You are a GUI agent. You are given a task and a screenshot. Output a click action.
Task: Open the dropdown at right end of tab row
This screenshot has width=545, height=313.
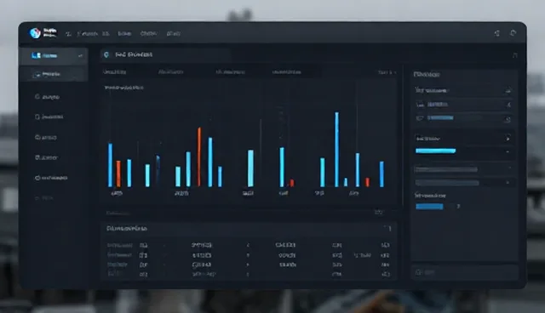[387, 72]
